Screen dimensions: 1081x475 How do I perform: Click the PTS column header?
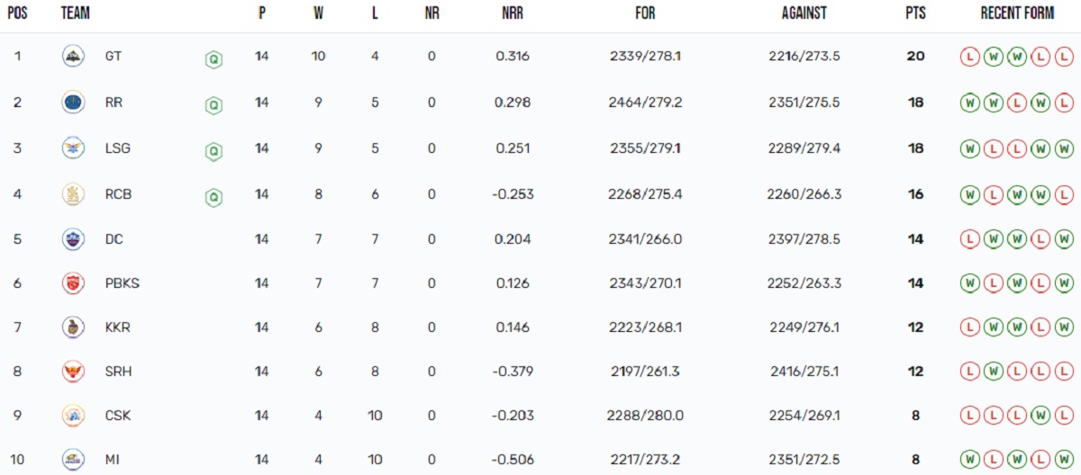915,14
